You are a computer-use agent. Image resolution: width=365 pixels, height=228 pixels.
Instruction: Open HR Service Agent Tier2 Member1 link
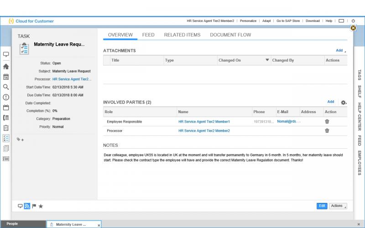(204, 121)
